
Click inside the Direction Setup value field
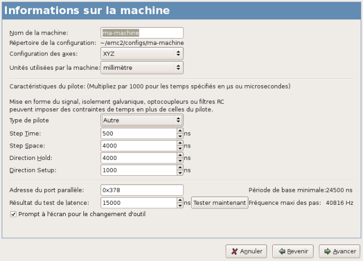point(138,170)
